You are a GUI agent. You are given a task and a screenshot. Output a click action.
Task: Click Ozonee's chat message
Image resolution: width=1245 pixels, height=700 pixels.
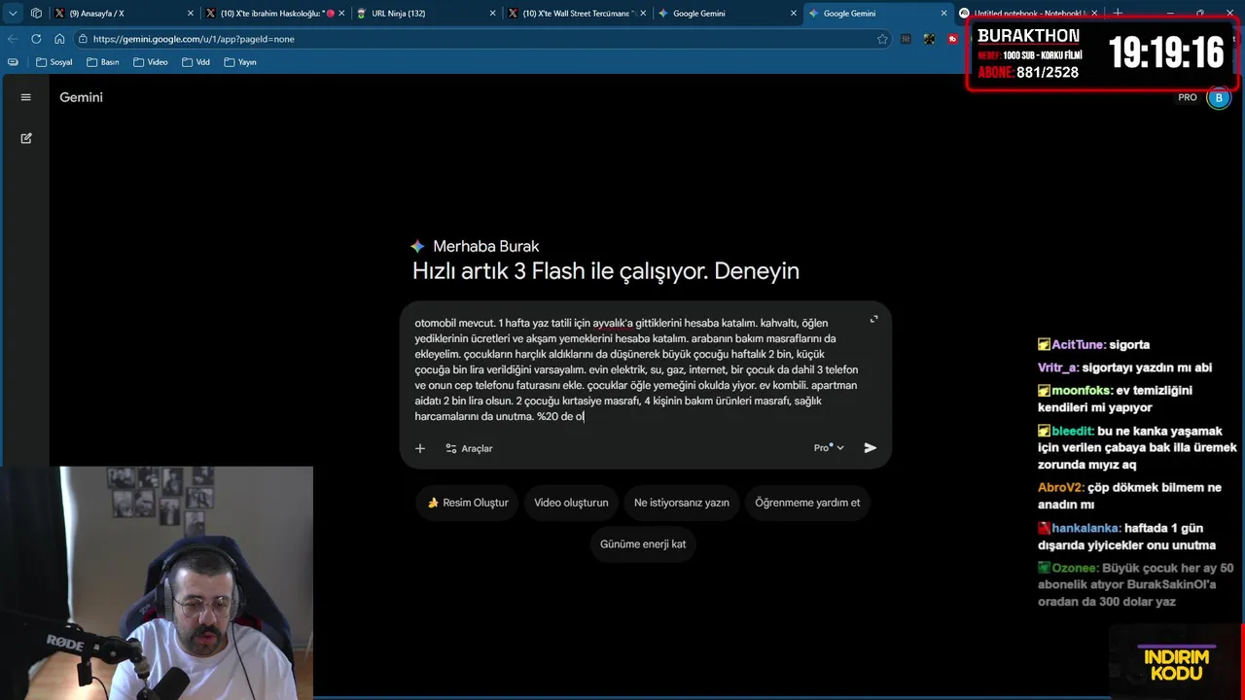point(1135,584)
